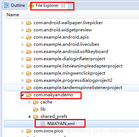
Task: Click the Outline tab icon
Action: tap(6, 5)
